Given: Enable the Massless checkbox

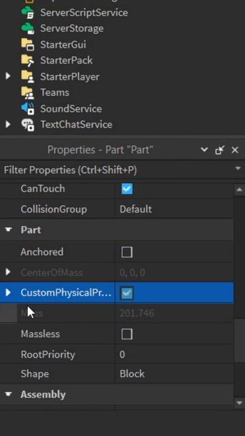Looking at the screenshot, I should coord(127,334).
